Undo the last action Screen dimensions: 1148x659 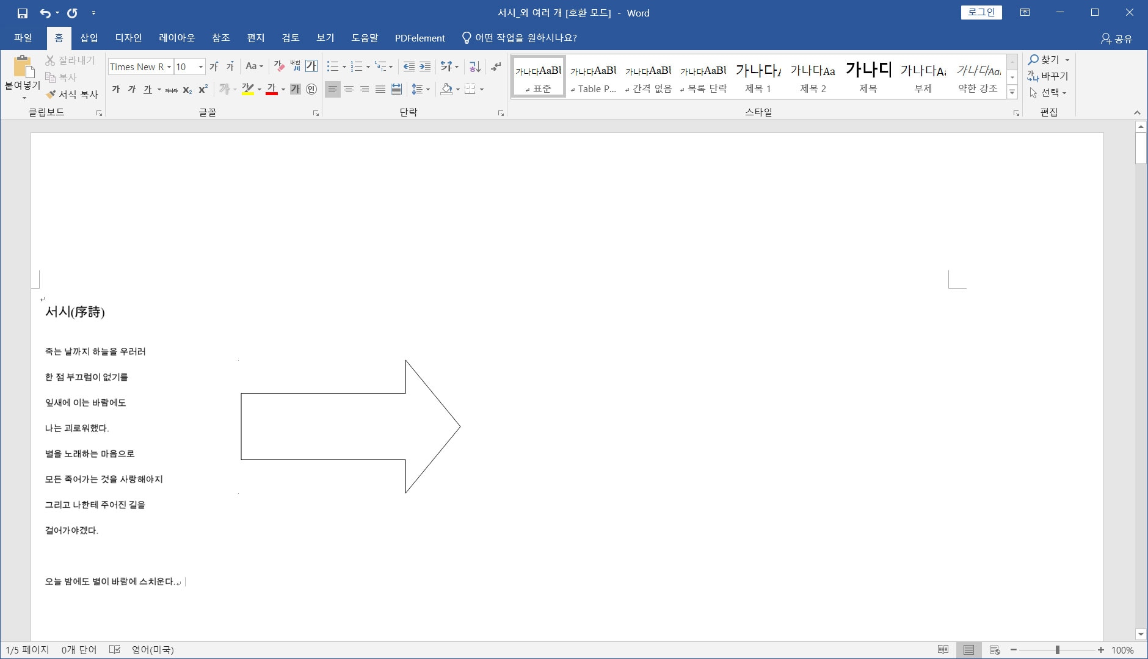(x=45, y=13)
